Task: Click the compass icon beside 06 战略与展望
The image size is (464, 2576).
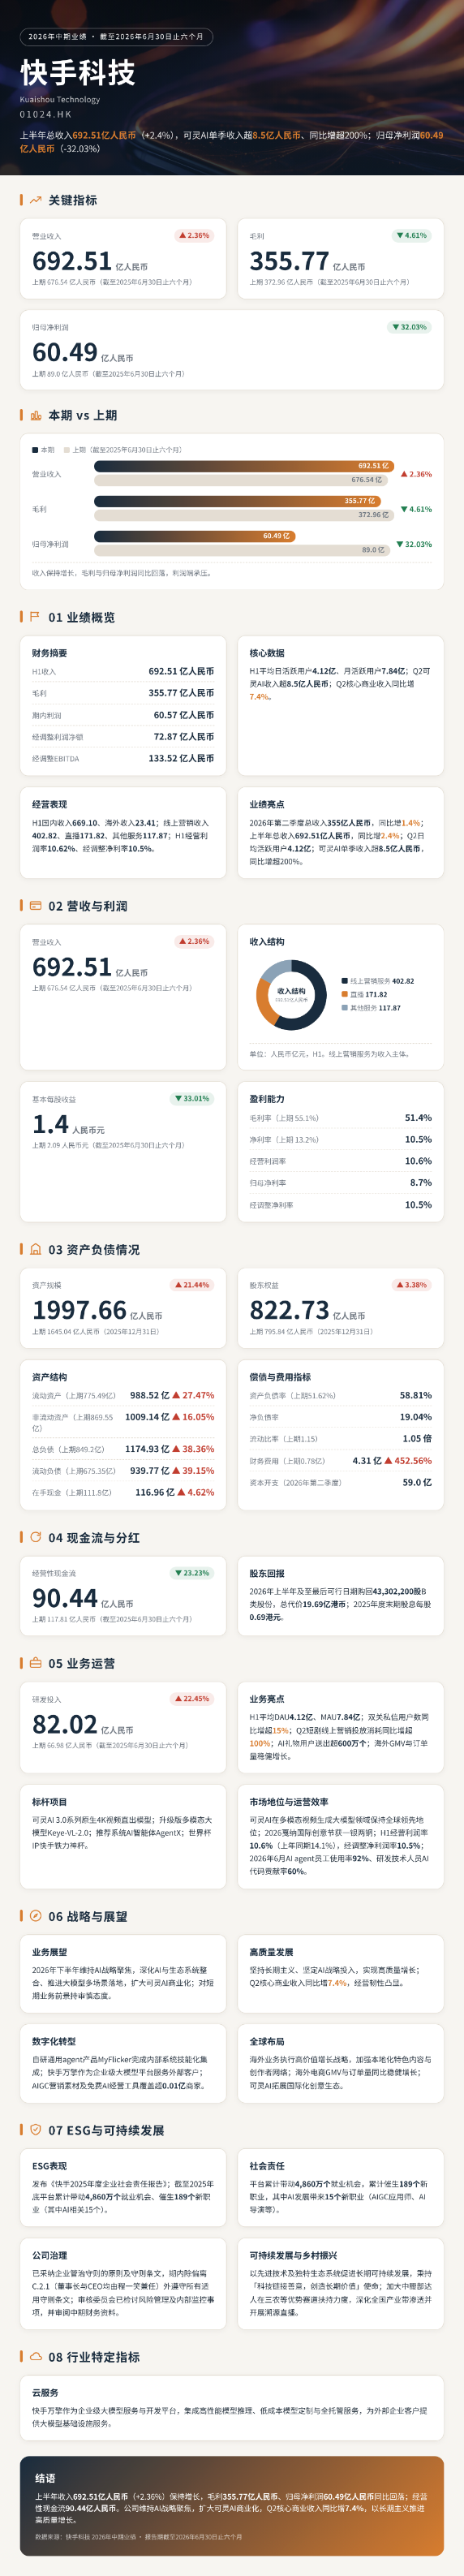Action: 36,1916
